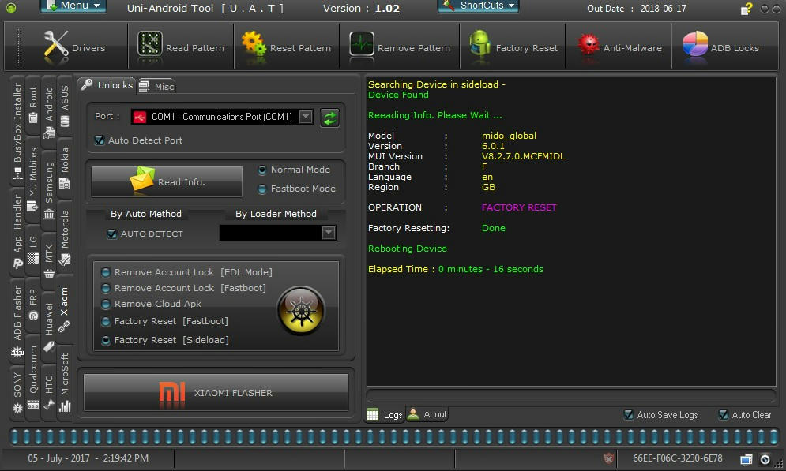The width and height of the screenshot is (786, 471).
Task: Open the Drivers tool
Action: point(75,47)
